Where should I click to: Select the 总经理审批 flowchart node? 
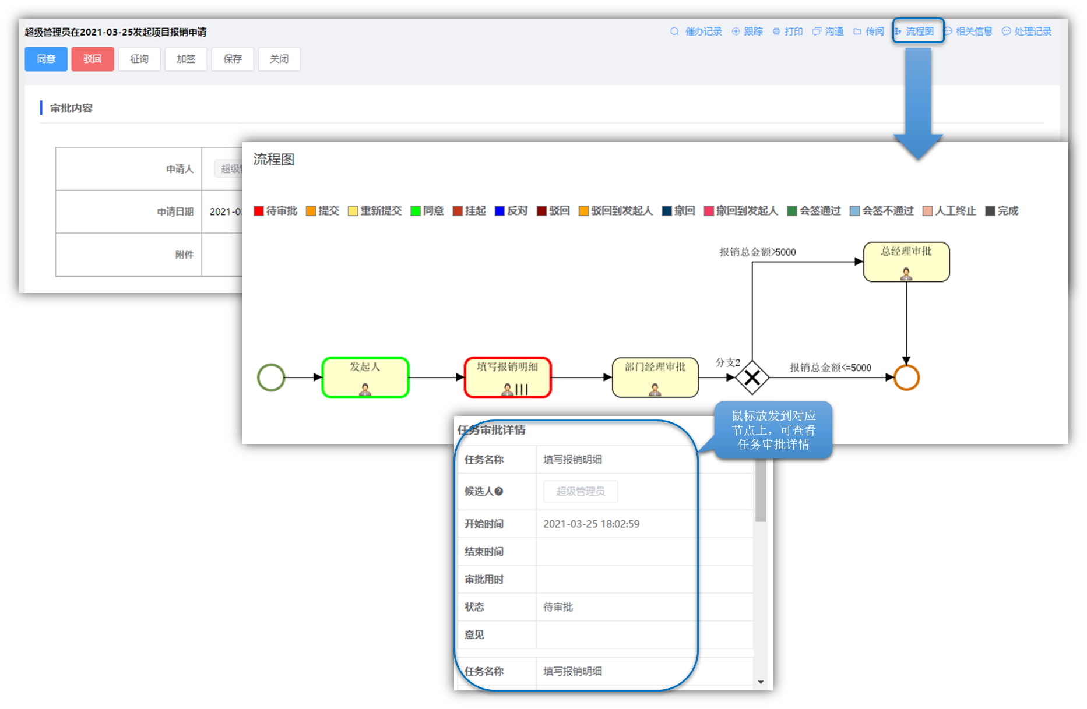pyautogui.click(x=906, y=262)
